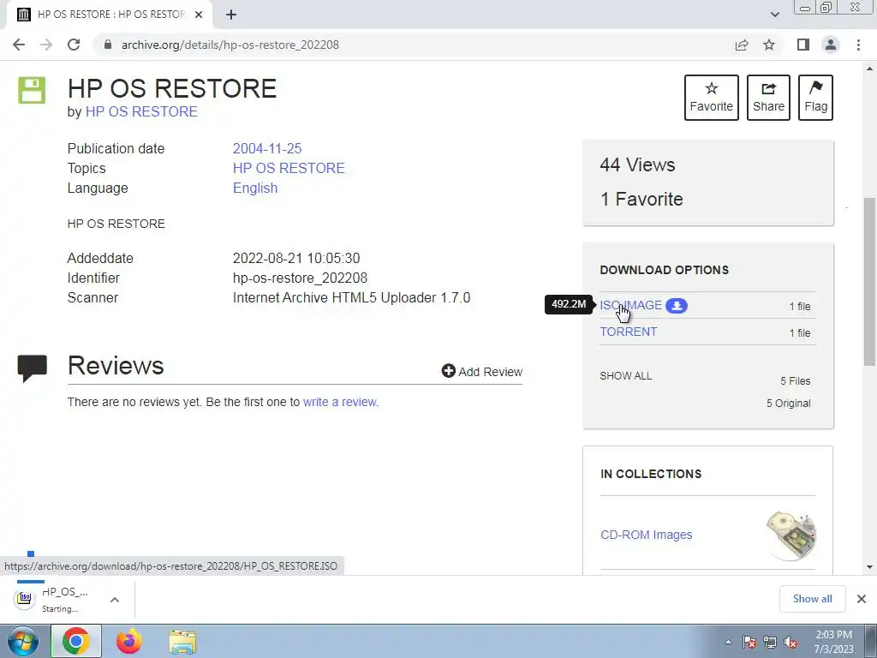
Task: Click the share page icon in address bar
Action: (742, 45)
